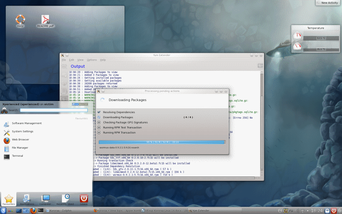Click the lock screen icon in the tray
This screenshot has height=214, width=342.
pyautogui.click(x=328, y=211)
